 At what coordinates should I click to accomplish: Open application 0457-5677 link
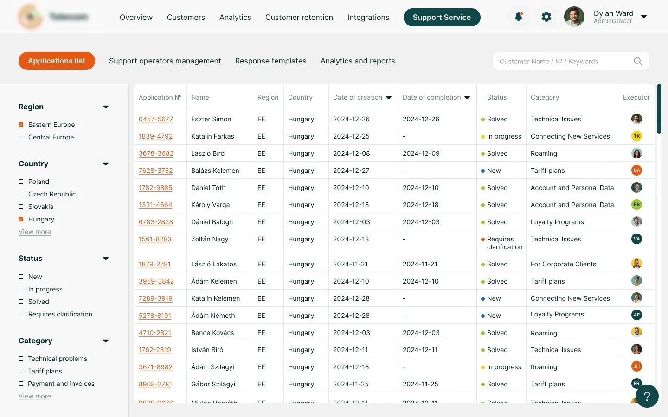pyautogui.click(x=156, y=119)
